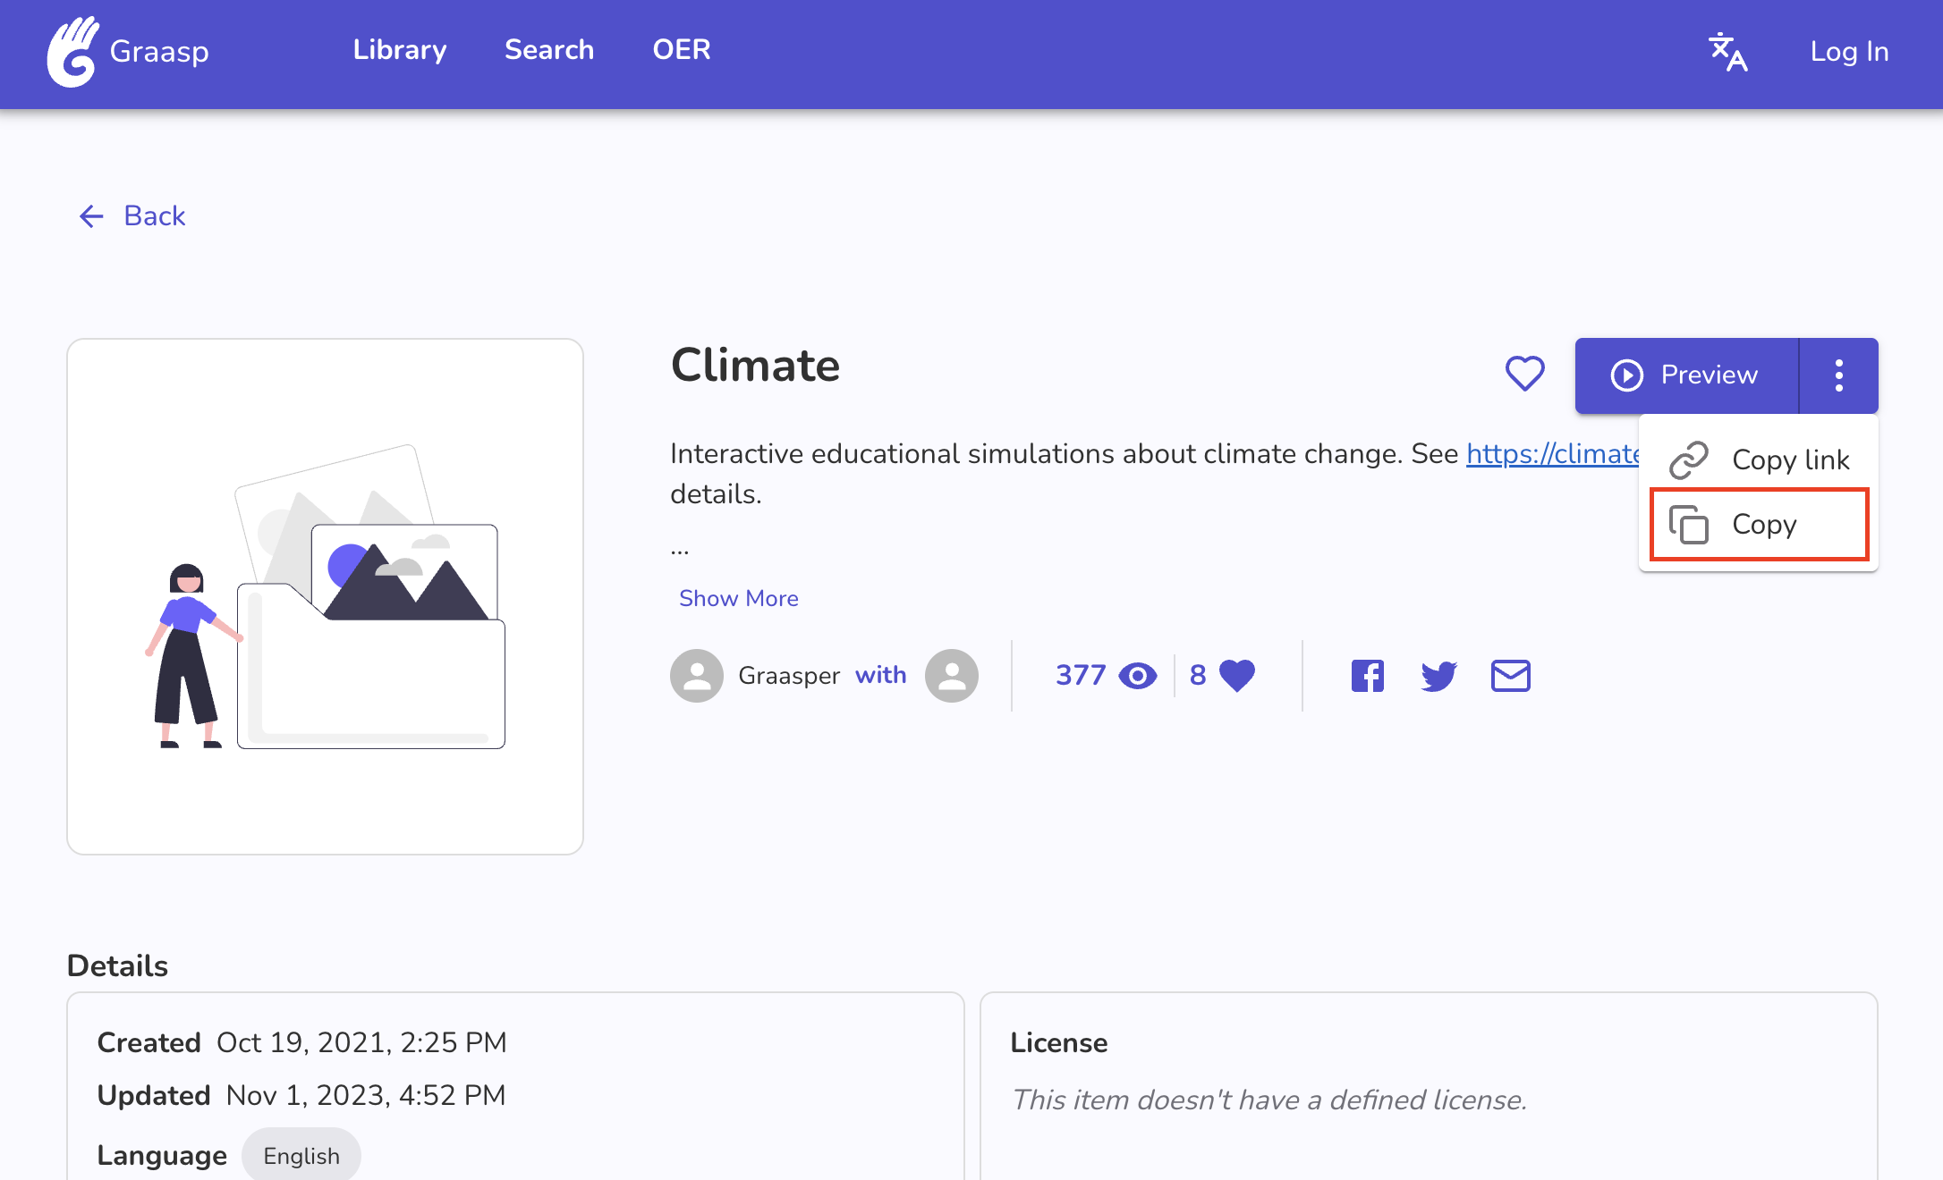Select Copy link menu entry
1943x1180 pixels.
[x=1759, y=459]
